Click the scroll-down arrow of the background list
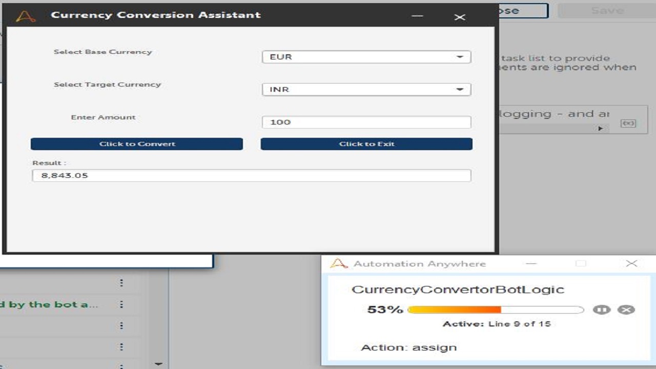This screenshot has height=369, width=656. click(158, 364)
